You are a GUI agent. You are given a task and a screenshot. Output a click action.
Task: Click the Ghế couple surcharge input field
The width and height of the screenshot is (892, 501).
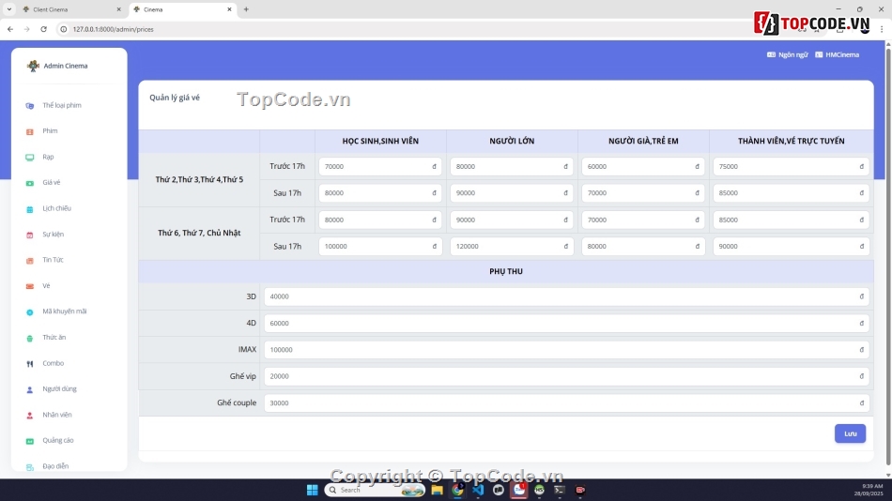coord(565,403)
